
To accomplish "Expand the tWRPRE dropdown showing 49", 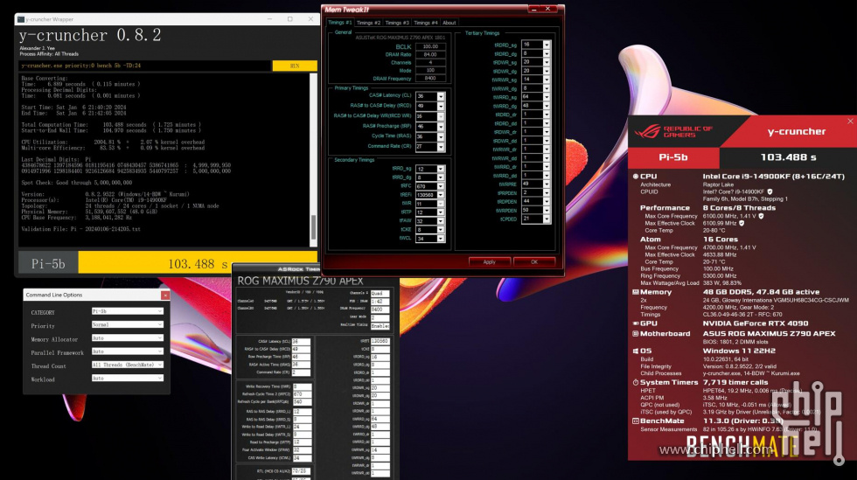I will (x=546, y=184).
